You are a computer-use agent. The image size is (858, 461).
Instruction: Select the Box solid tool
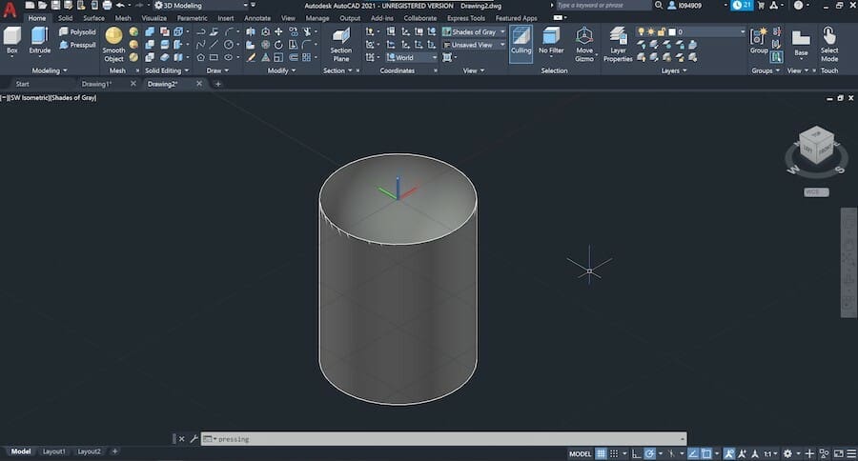point(12,40)
